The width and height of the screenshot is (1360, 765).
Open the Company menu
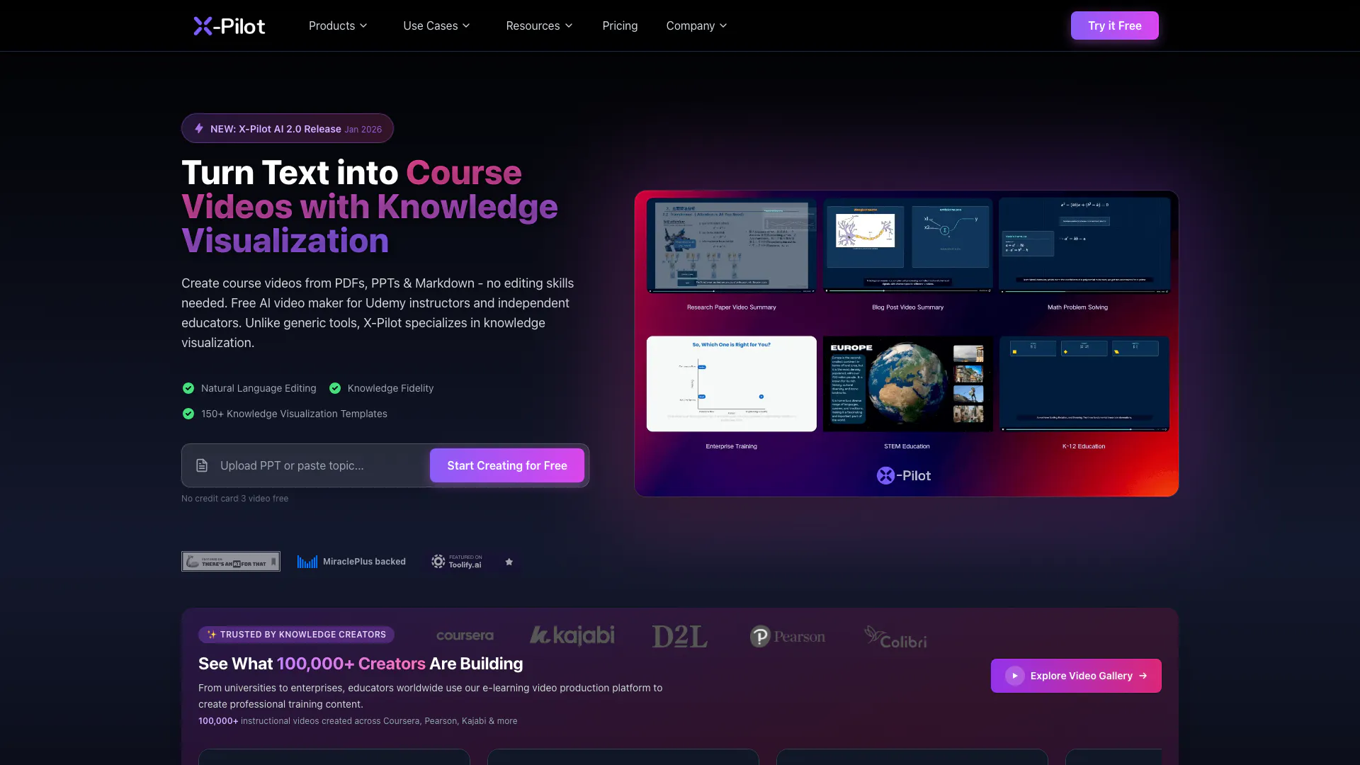point(696,26)
